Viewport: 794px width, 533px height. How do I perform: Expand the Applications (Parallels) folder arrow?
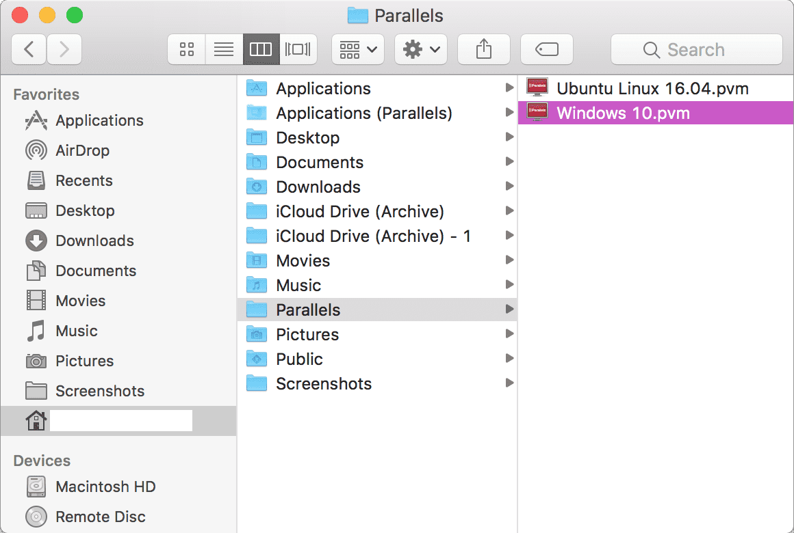point(509,113)
